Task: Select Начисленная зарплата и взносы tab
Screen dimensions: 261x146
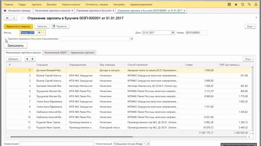Action: tap(23, 53)
